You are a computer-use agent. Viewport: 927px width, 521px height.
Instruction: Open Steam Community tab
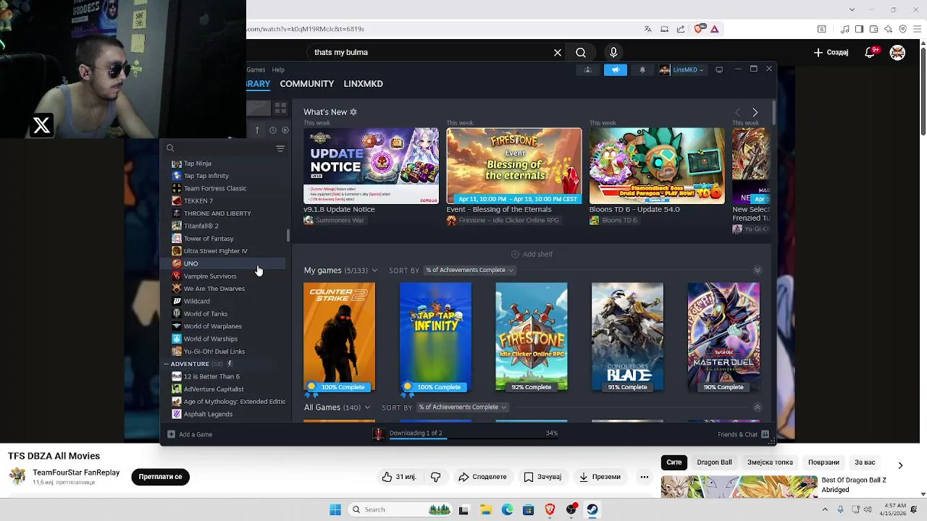(307, 84)
